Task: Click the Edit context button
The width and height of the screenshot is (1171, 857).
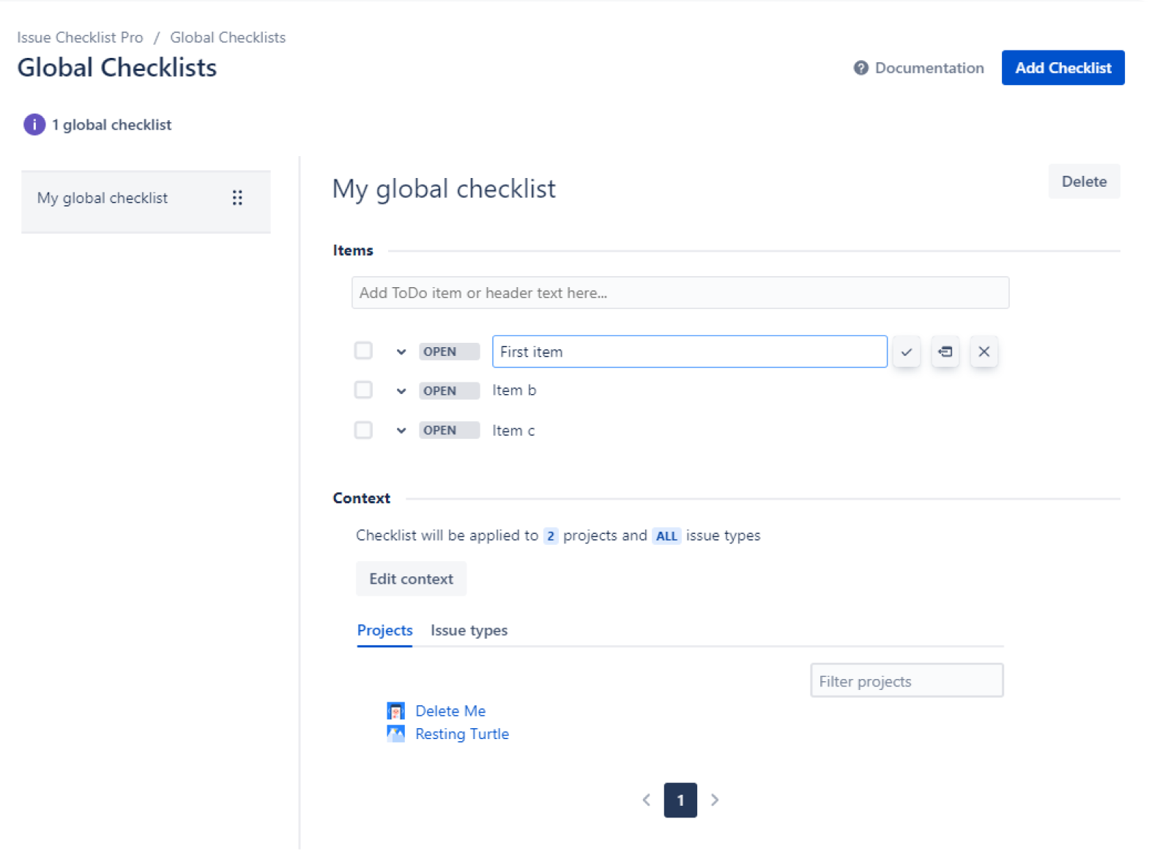Action: click(x=411, y=579)
